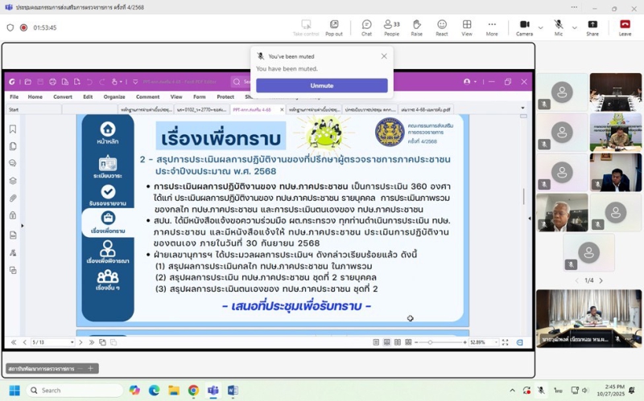The image size is (644, 401).
Task: Click the Unmute button in notification
Action: pos(321,85)
